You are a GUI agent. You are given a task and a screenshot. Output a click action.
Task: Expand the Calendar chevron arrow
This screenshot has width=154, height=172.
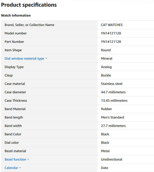[20, 168]
